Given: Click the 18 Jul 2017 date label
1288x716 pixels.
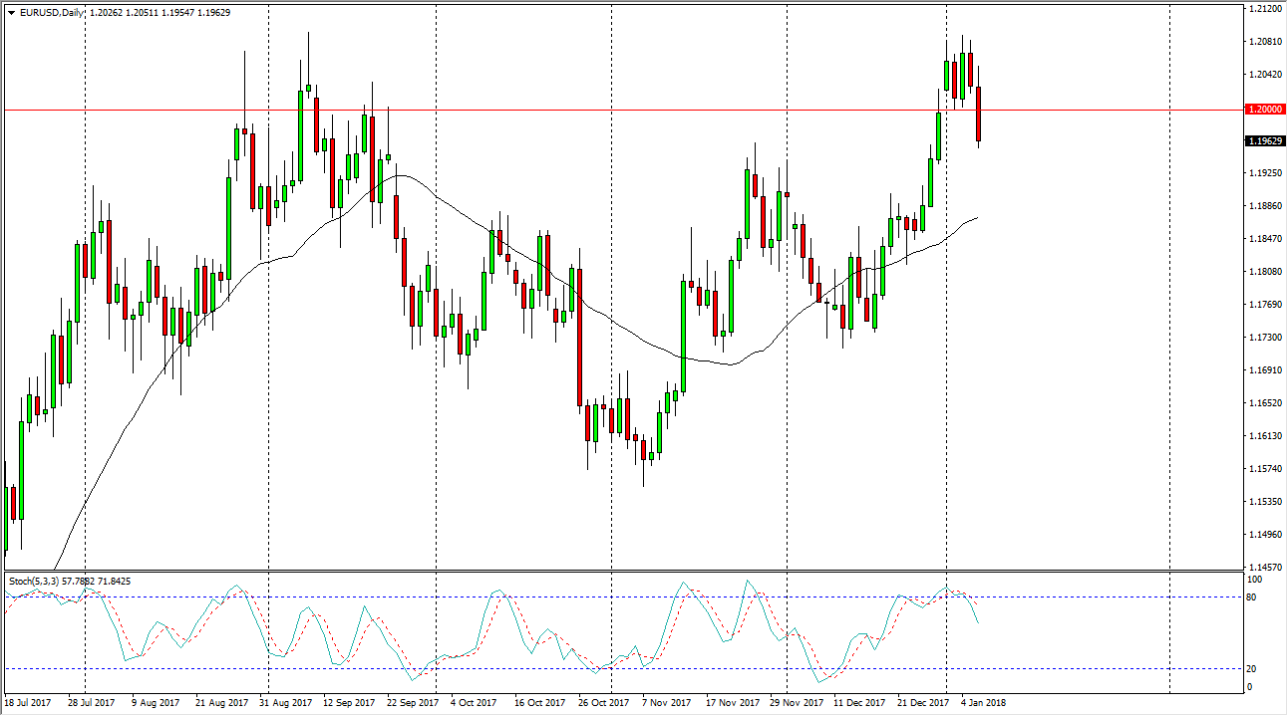Looking at the screenshot, I should click(x=30, y=702).
